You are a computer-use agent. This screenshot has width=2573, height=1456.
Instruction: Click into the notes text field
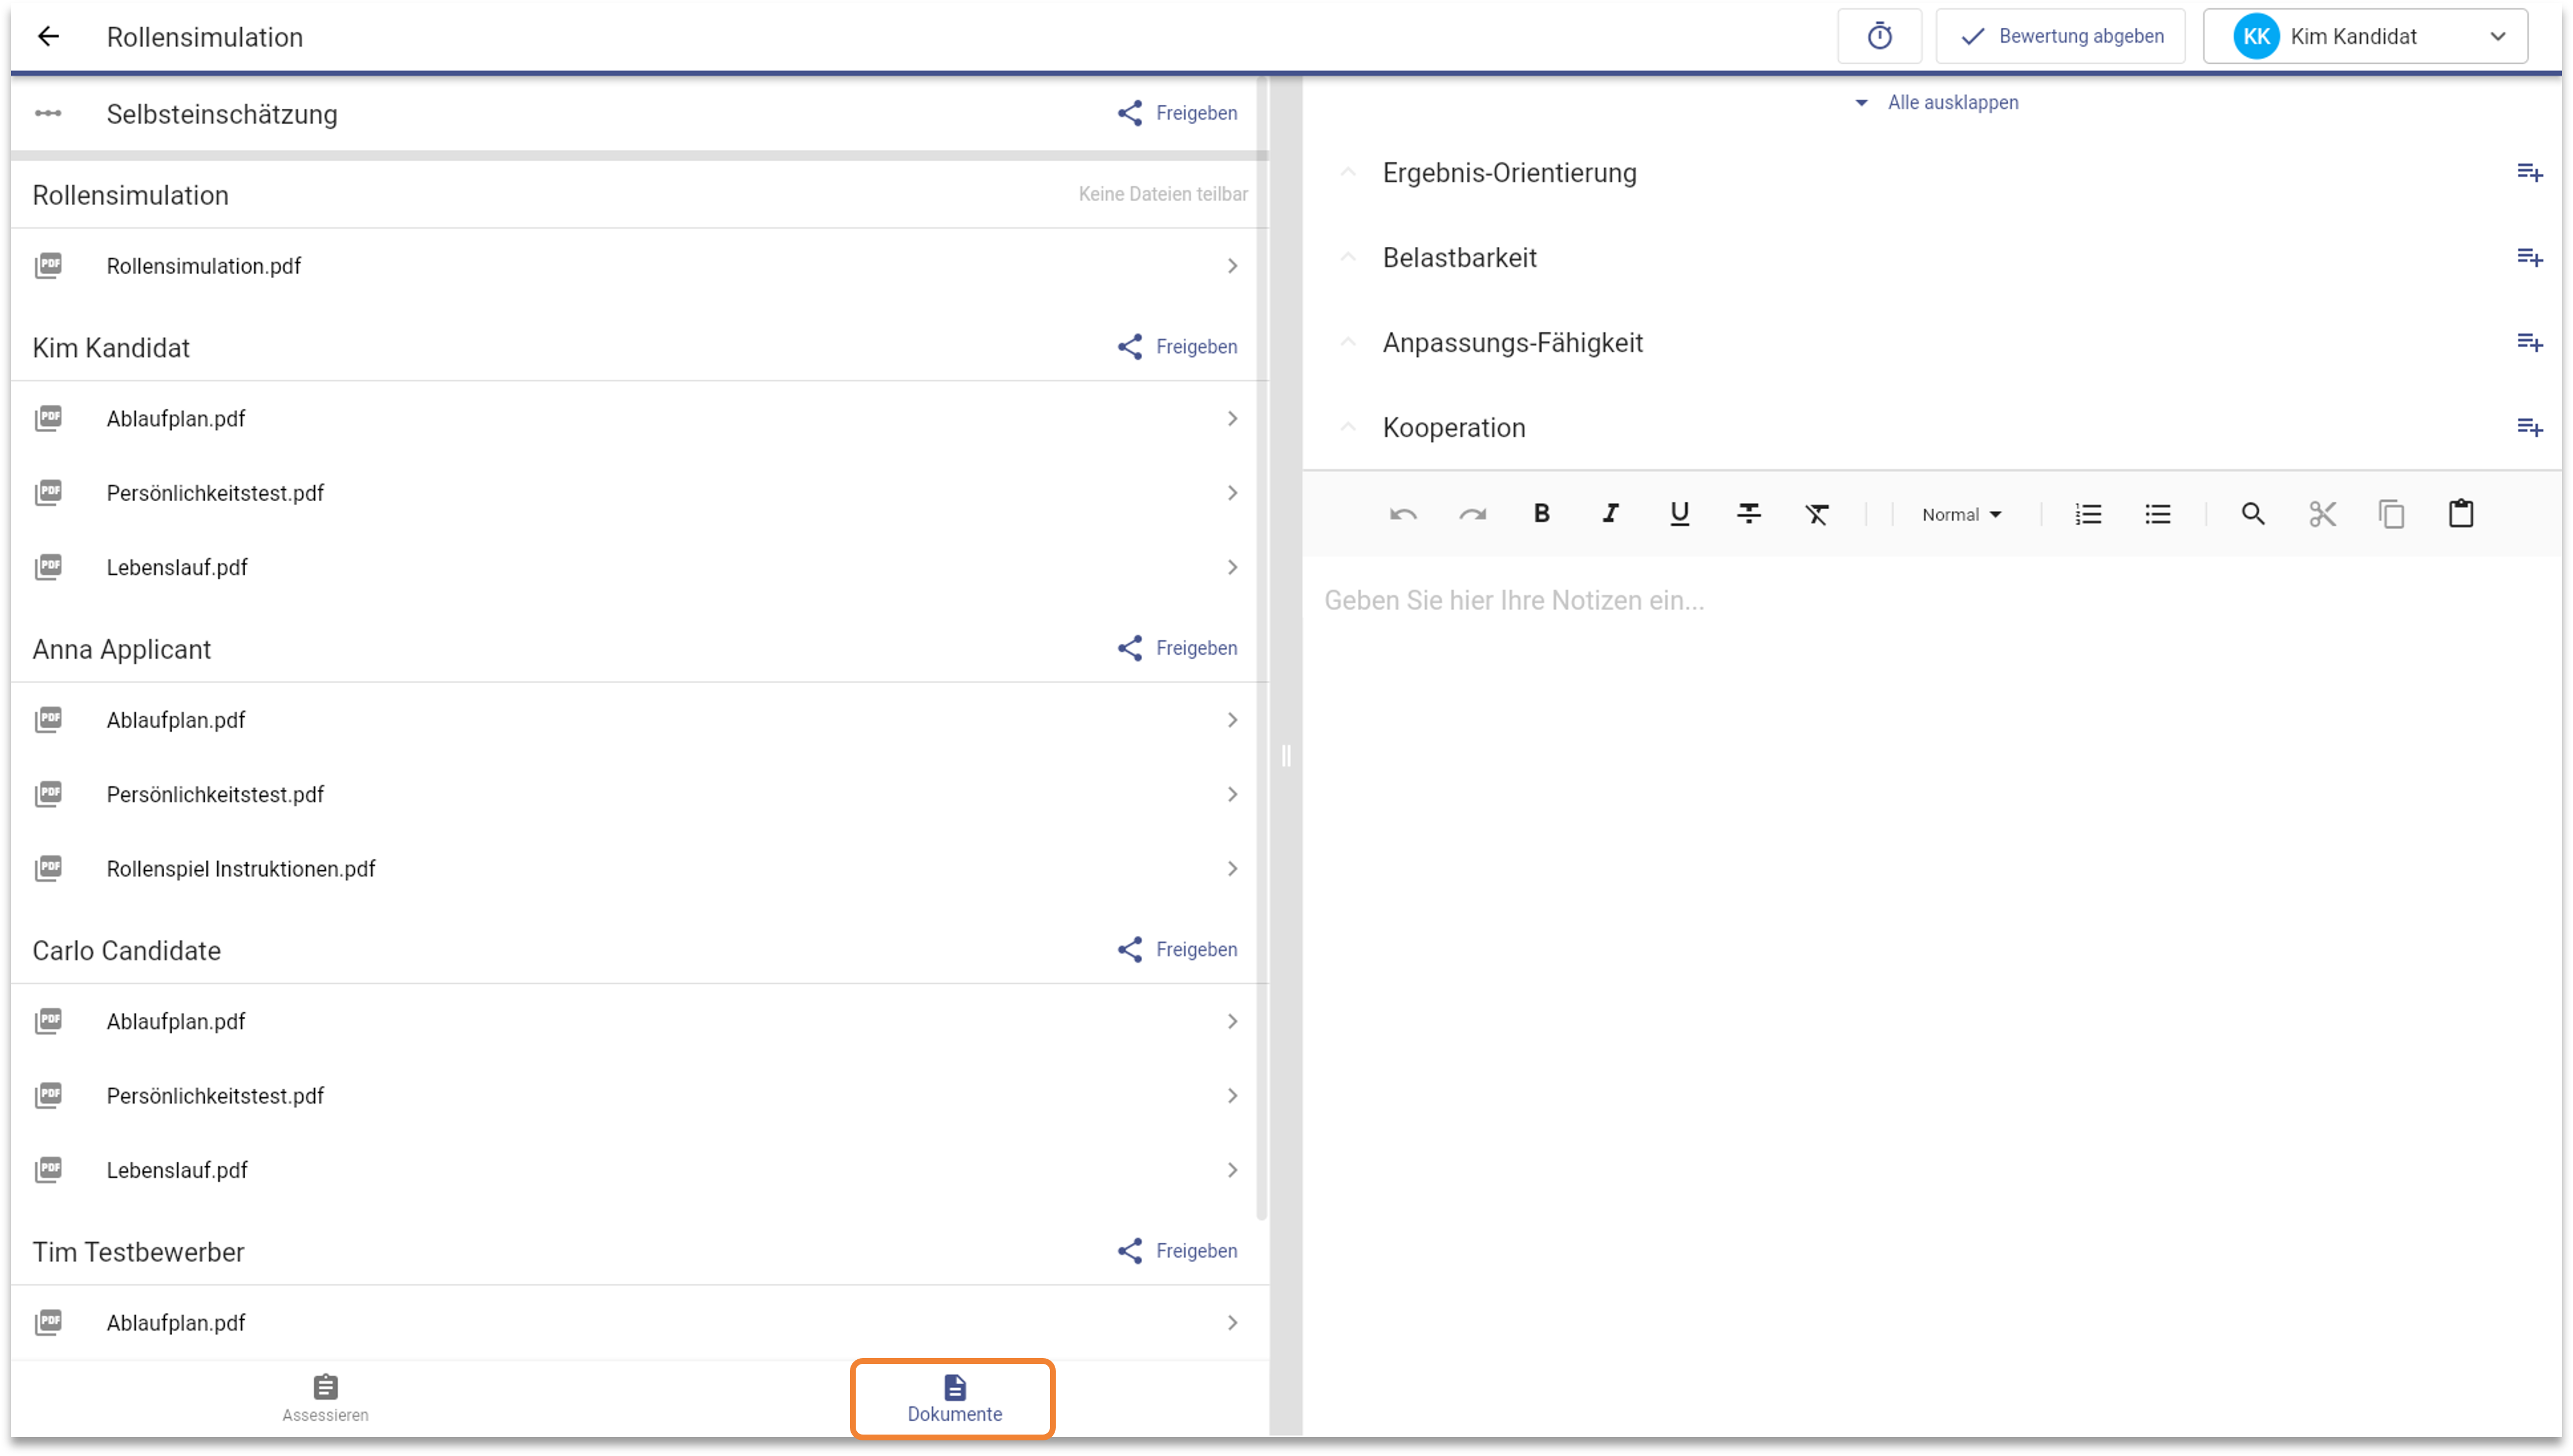pos(1931,995)
